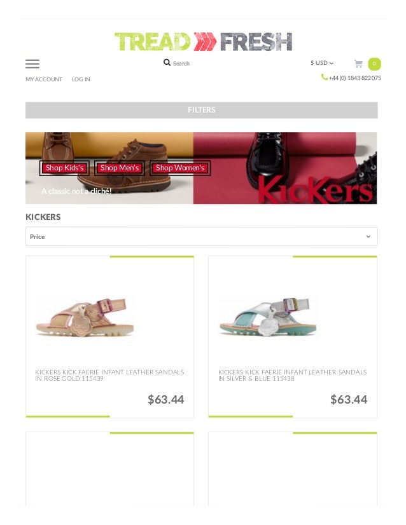Open the Filters bar
The height and width of the screenshot is (525, 406).
pyautogui.click(x=202, y=110)
